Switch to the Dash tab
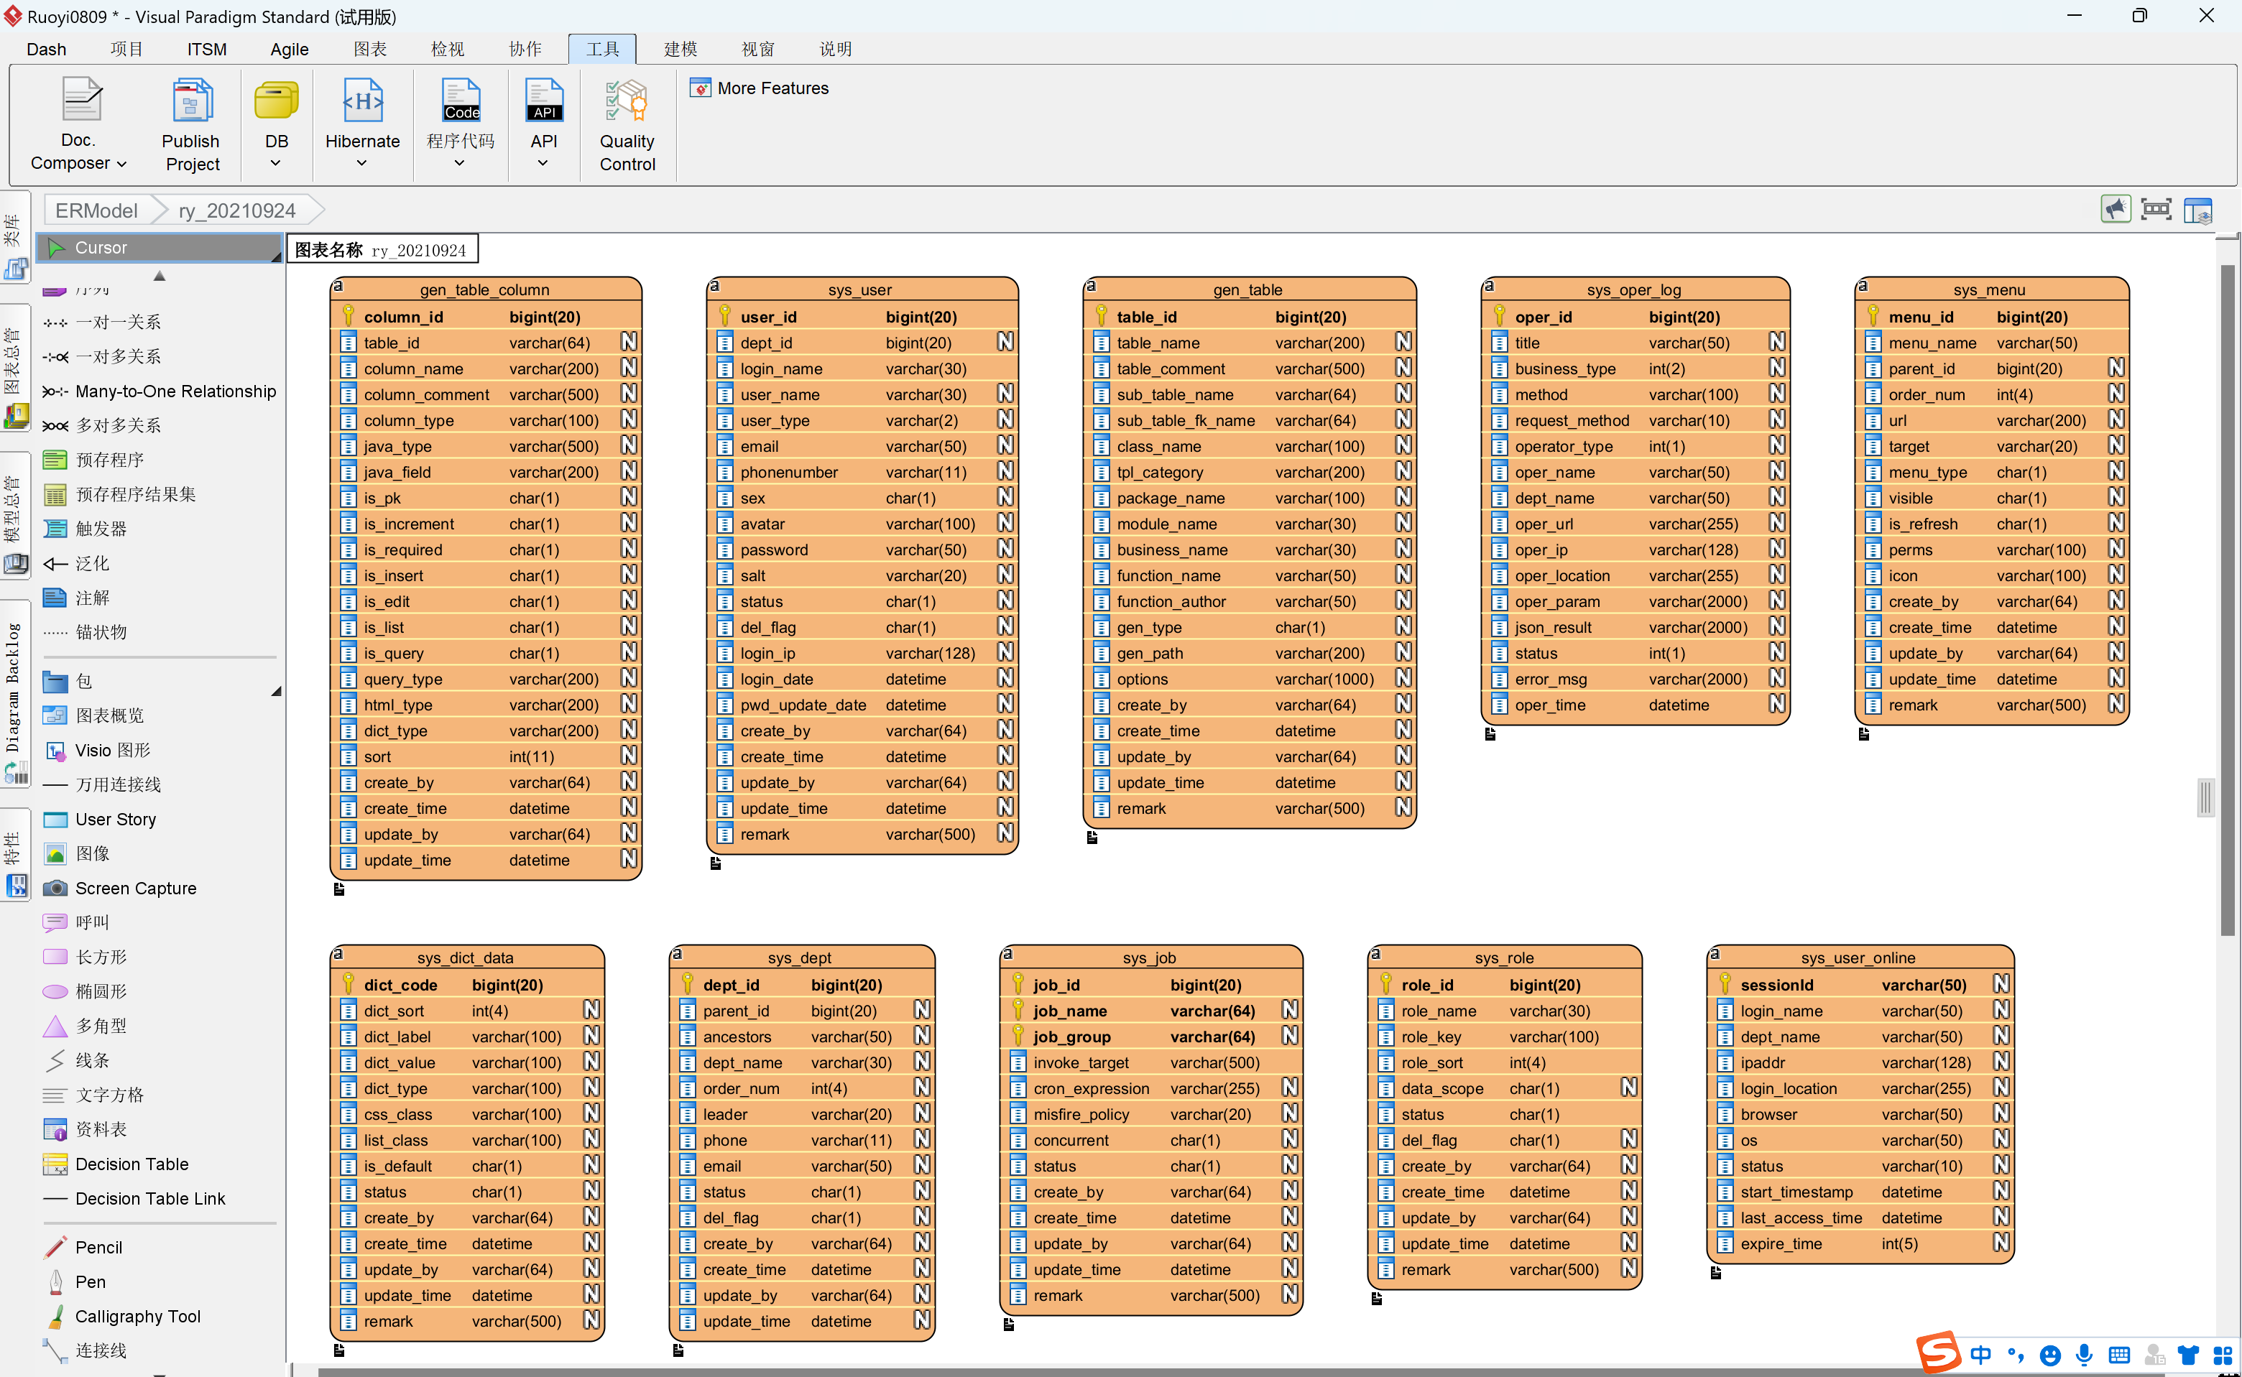Image resolution: width=2242 pixels, height=1377 pixels. [47, 49]
